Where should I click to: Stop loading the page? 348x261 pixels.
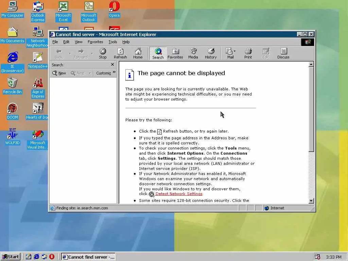(x=103, y=53)
